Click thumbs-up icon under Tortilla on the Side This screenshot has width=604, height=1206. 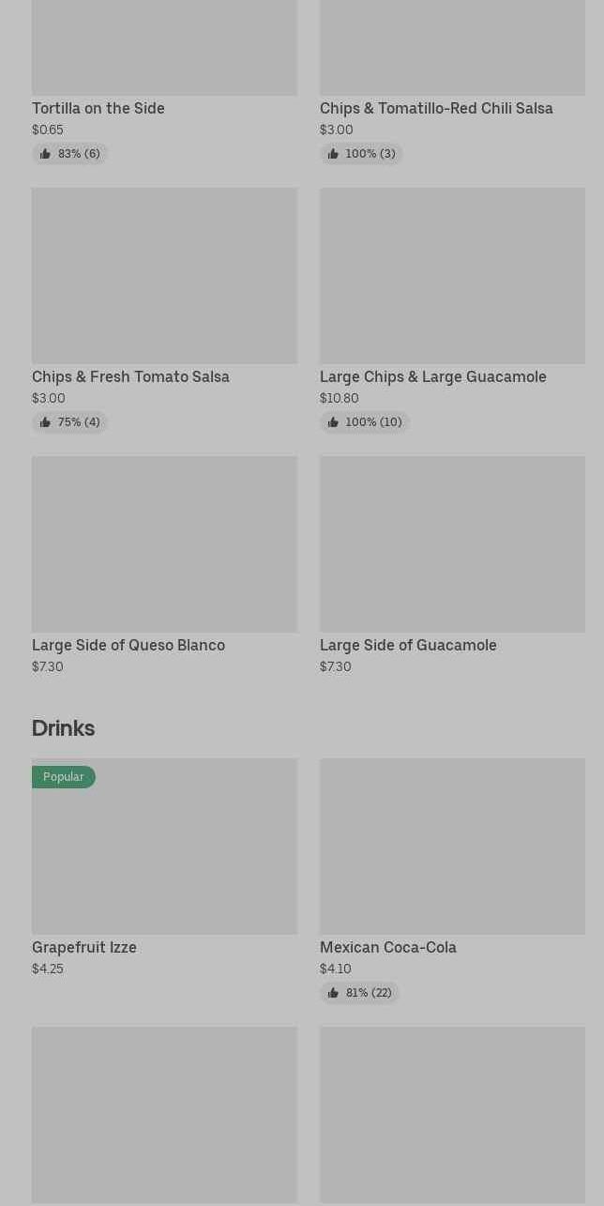(45, 154)
